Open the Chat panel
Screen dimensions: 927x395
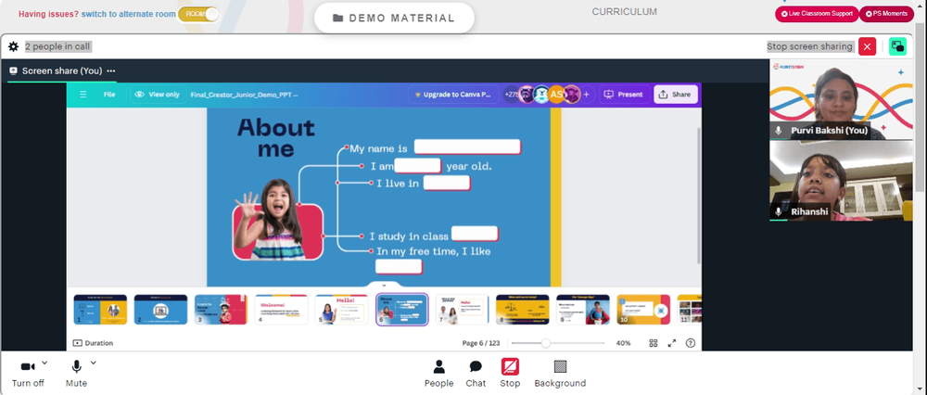(476, 374)
